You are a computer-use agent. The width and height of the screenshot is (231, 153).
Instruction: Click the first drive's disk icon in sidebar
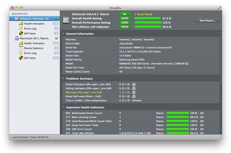point(17,18)
